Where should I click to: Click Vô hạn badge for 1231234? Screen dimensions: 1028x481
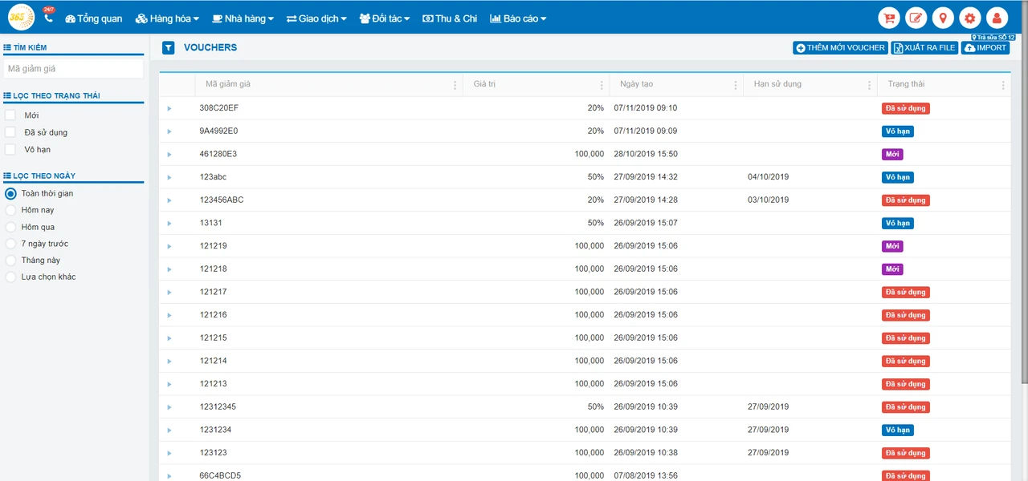(x=897, y=430)
